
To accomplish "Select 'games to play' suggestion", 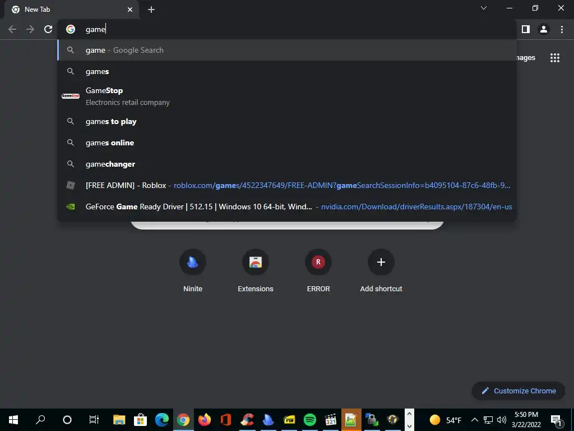I will coord(288,121).
